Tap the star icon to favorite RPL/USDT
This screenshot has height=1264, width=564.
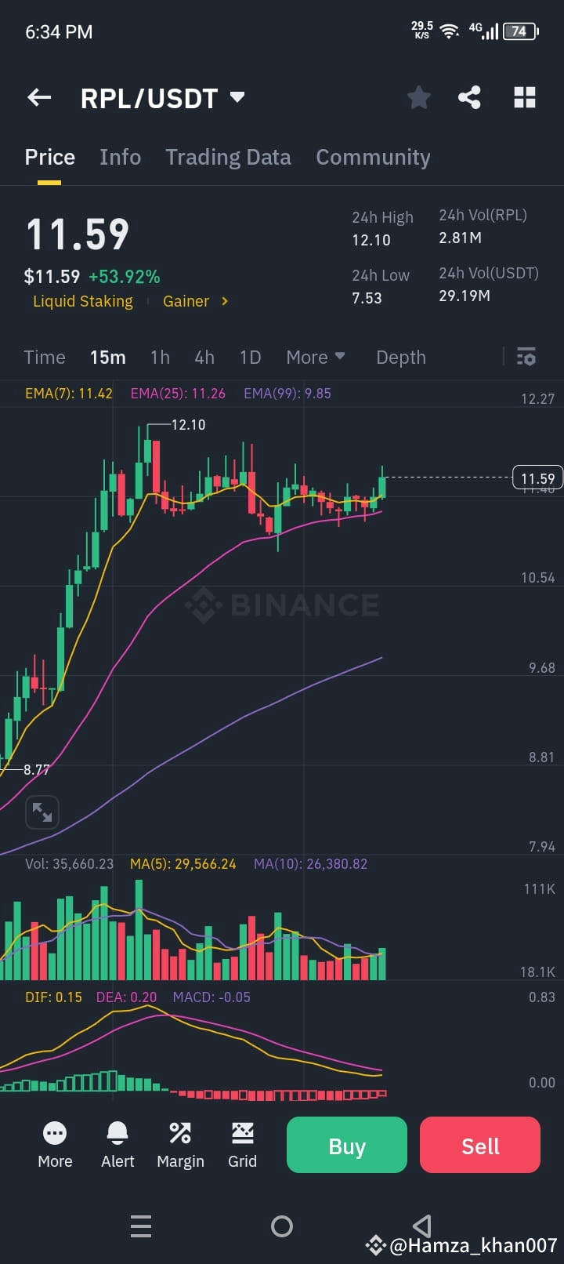(x=418, y=97)
